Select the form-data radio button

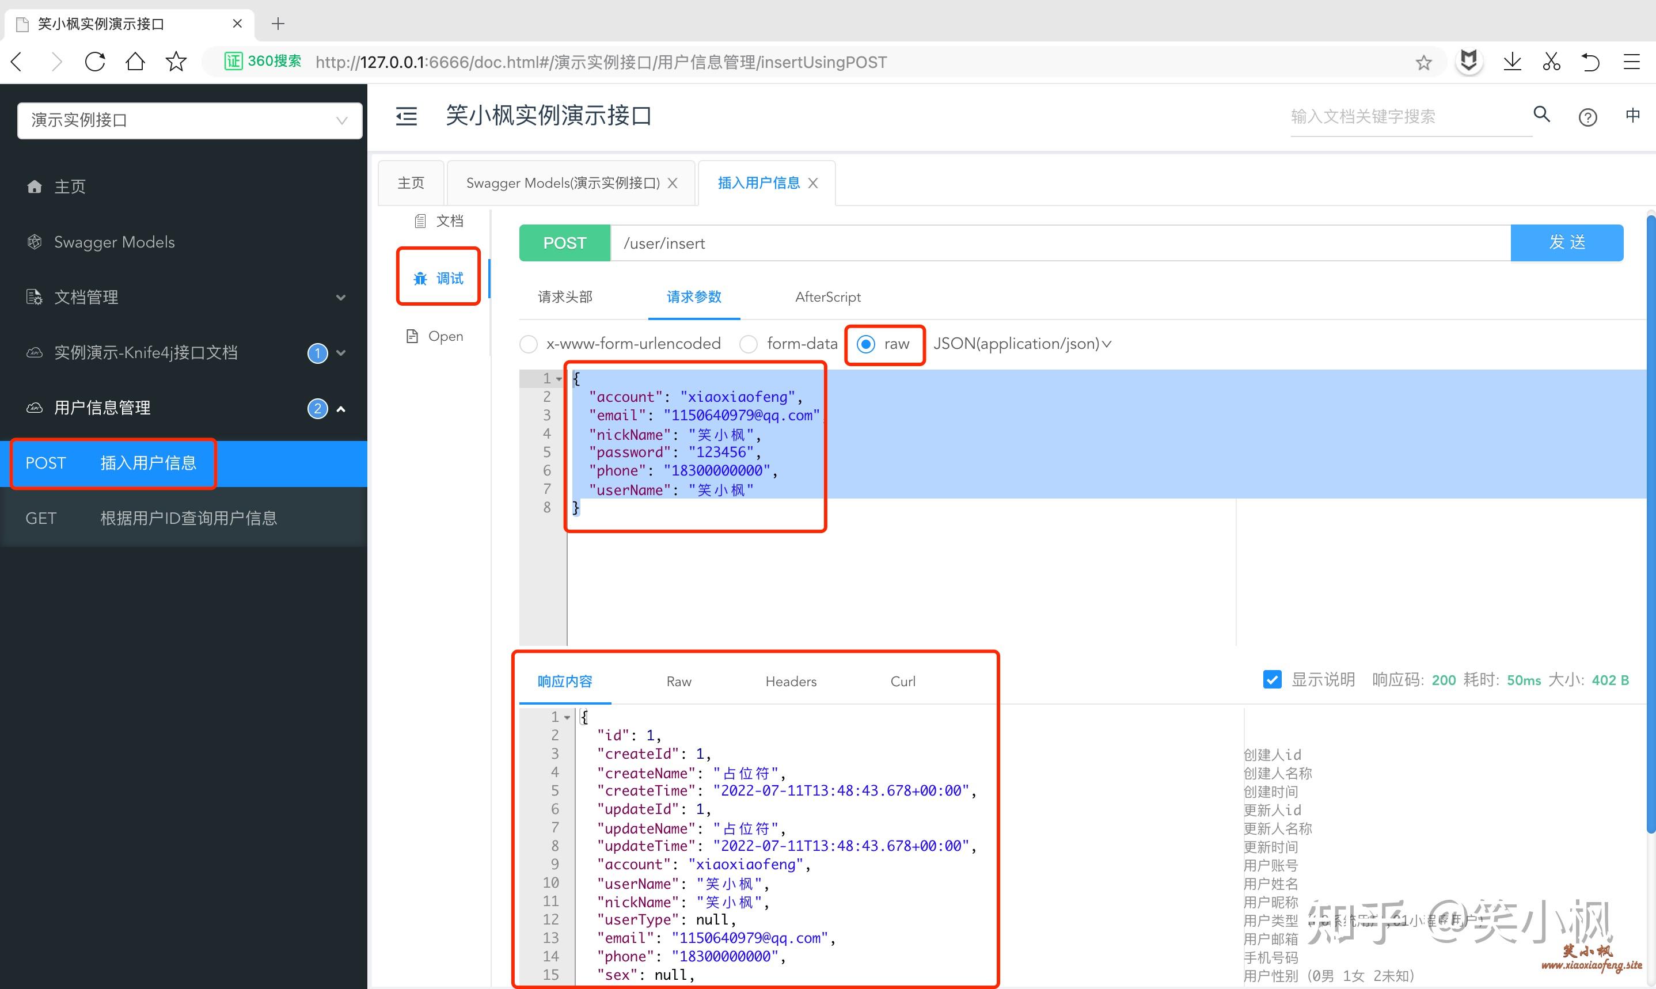pyautogui.click(x=749, y=344)
